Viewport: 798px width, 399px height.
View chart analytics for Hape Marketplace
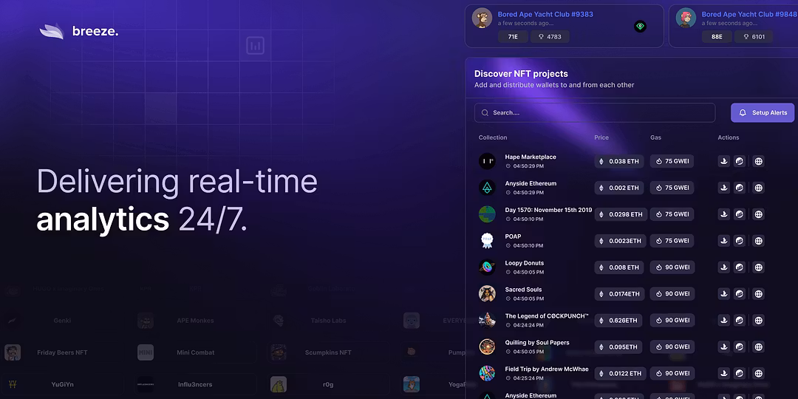coord(740,161)
